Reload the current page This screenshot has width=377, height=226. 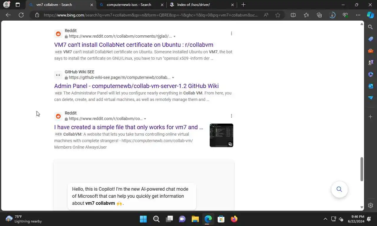coord(21,15)
